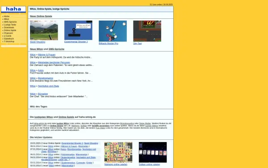Click 'Witz des Tages' heading text
Image resolution: width=268 pixels, height=168 pixels.
pyautogui.click(x=38, y=107)
